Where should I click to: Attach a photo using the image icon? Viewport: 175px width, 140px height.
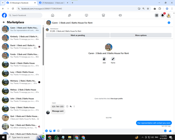coord(50,131)
